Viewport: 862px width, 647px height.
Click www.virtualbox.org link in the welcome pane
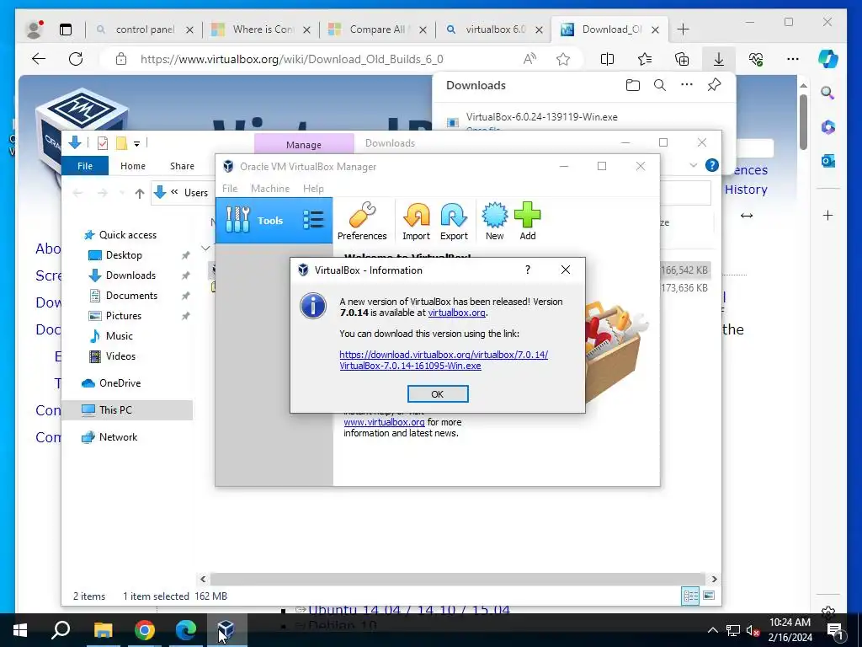(384, 422)
